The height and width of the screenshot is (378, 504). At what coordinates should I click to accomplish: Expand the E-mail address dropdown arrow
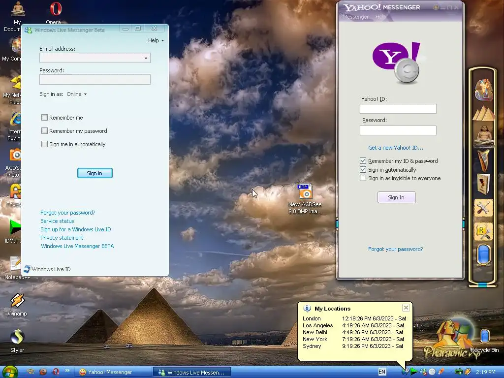[146, 58]
